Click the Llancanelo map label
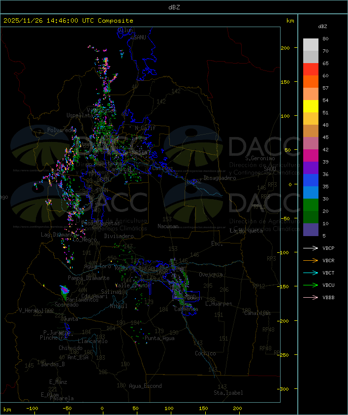Image resolution: width=348 pixels, height=415 pixels. (x=93, y=342)
